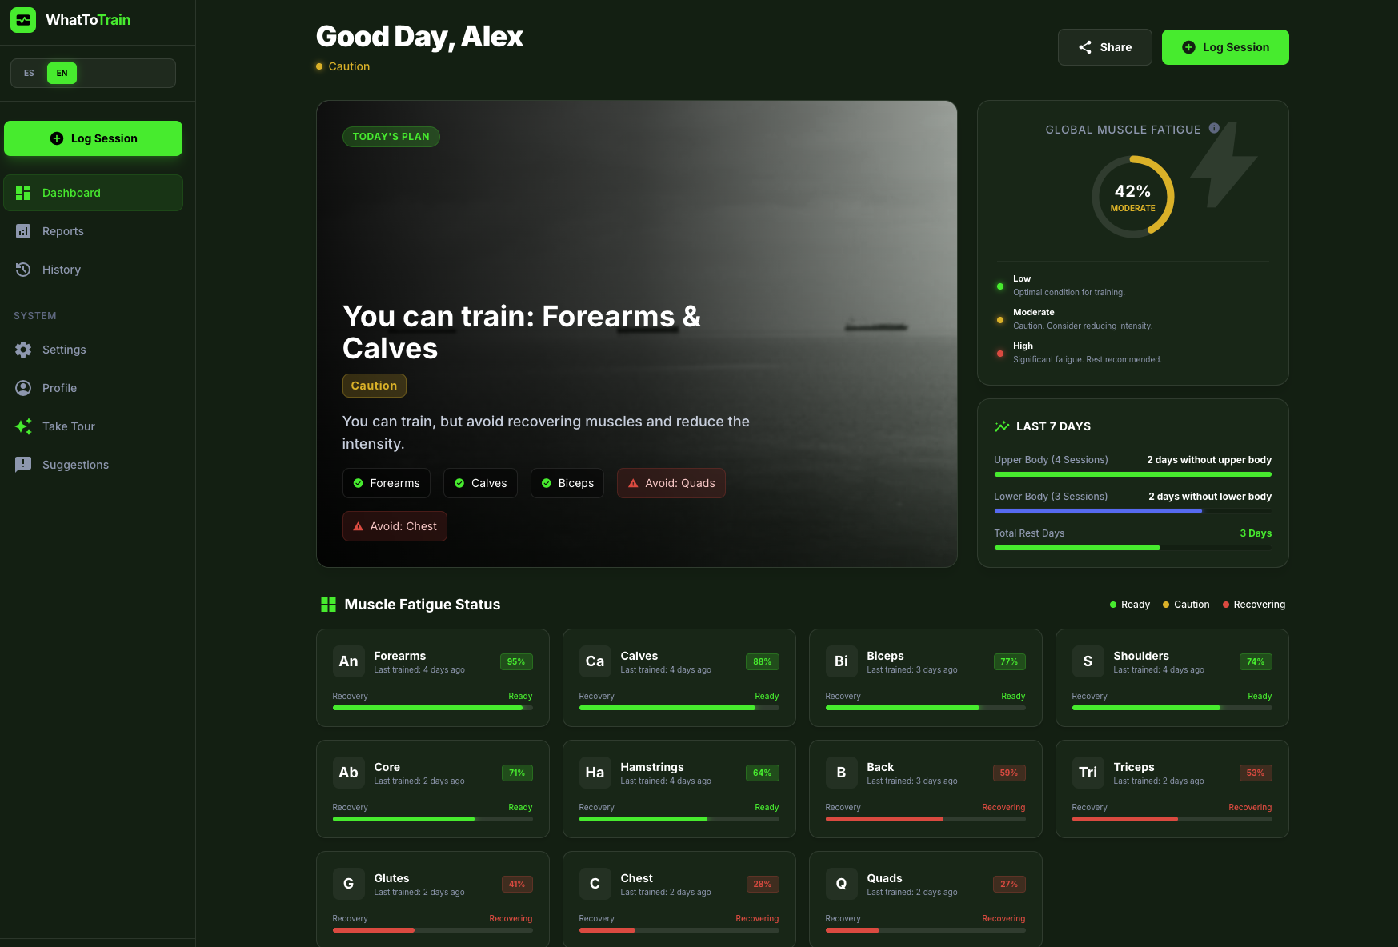The height and width of the screenshot is (947, 1398).
Task: Click the Lower Body sessions progress bar
Action: [1132, 511]
